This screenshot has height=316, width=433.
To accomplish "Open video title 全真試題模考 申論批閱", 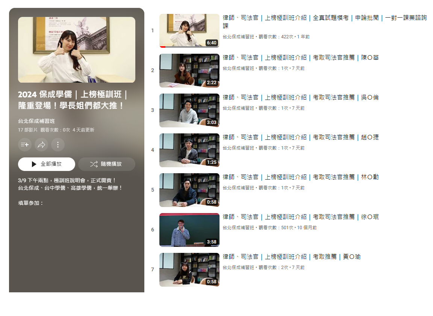I will tap(325, 22).
